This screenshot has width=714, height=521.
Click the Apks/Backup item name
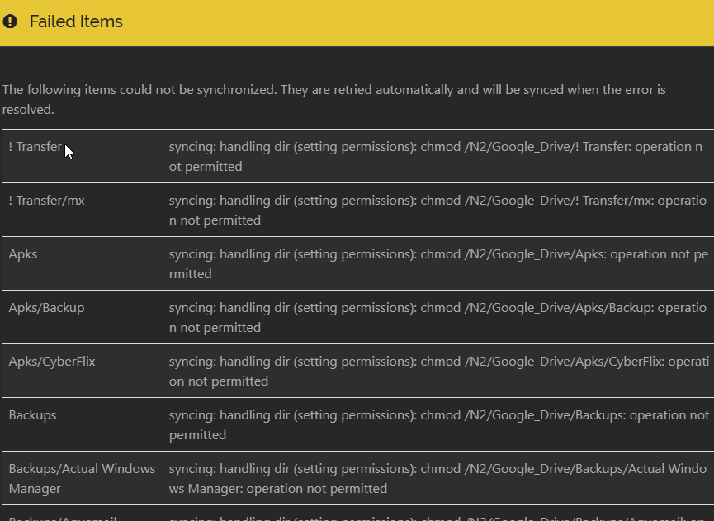coord(46,308)
